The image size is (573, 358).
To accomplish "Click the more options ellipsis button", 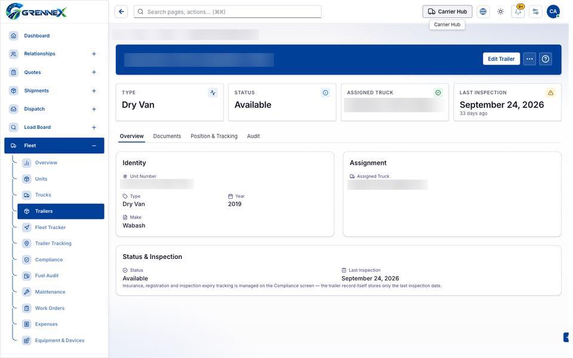I will [529, 59].
